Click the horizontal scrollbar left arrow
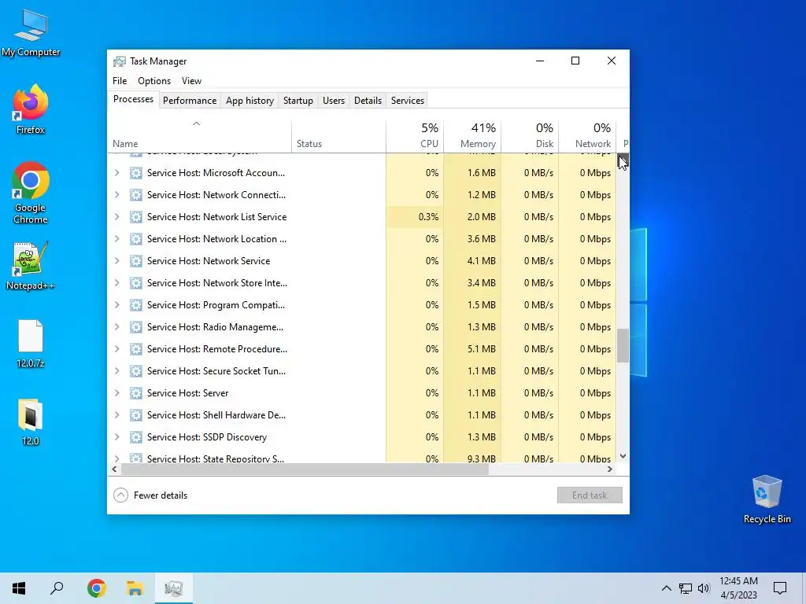The image size is (806, 604). [114, 469]
